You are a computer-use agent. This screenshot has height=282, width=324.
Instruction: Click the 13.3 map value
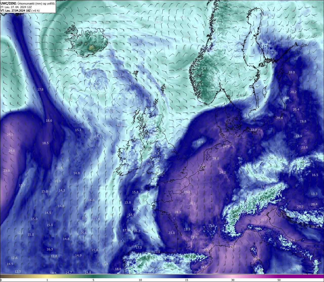314,194
